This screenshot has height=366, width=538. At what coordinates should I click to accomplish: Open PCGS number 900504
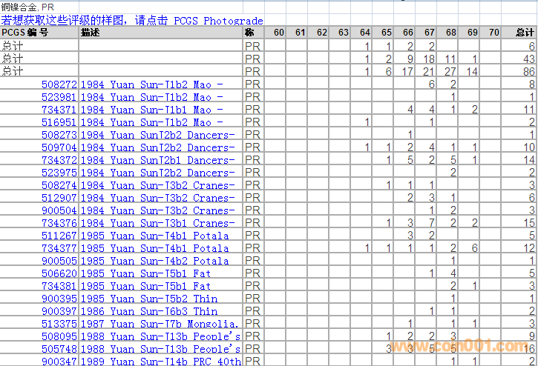pos(59,210)
